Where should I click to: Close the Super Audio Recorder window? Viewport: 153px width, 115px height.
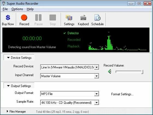148,4
